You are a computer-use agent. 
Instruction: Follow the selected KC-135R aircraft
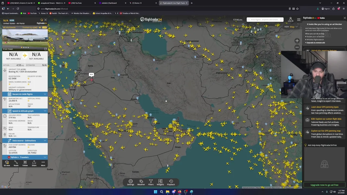25,163
